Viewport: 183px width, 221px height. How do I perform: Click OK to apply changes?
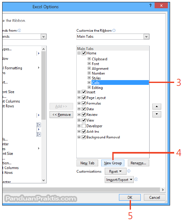point(130,197)
